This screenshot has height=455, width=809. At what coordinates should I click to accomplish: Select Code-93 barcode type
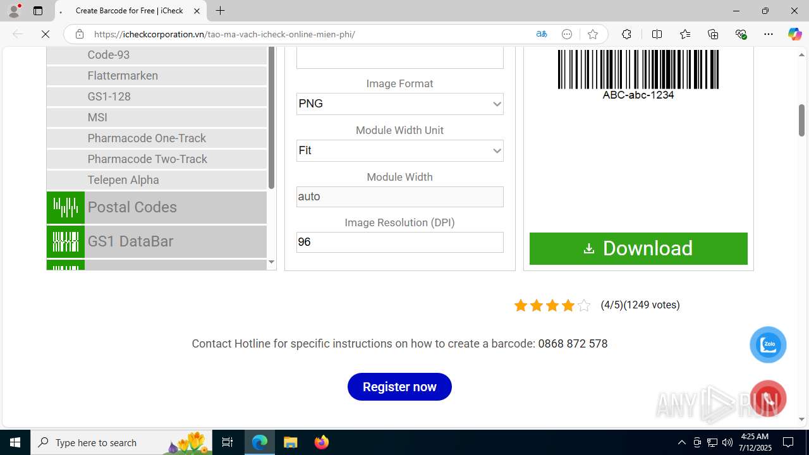(x=157, y=55)
